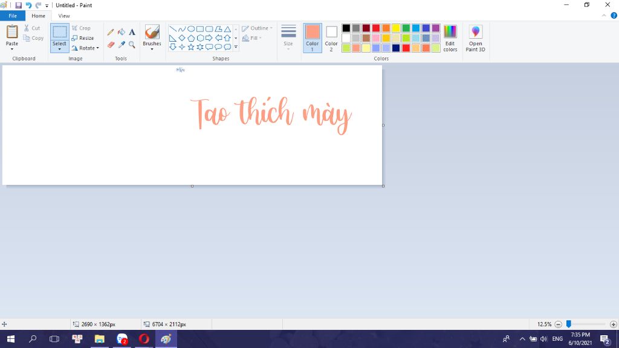This screenshot has width=619, height=348.
Task: Switch to the Home tab
Action: coord(38,16)
